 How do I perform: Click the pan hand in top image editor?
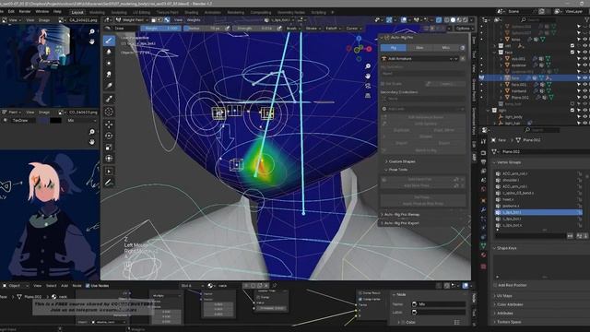pos(92,41)
